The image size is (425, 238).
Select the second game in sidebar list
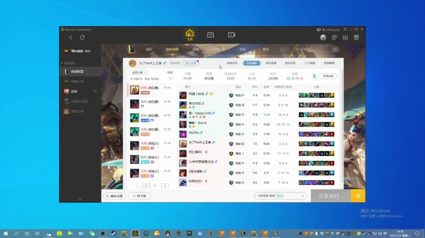80,81
